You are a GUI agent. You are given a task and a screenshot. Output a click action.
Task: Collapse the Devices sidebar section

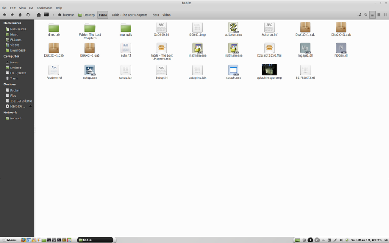[9, 84]
